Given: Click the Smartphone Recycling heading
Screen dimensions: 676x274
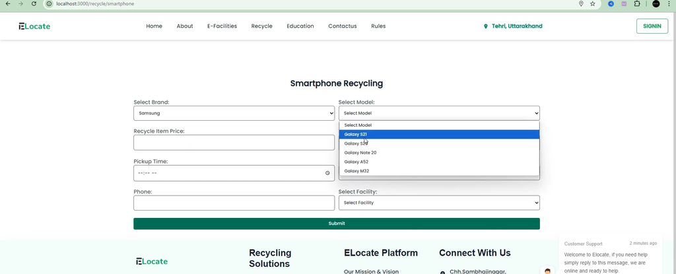Looking at the screenshot, I should [336, 83].
